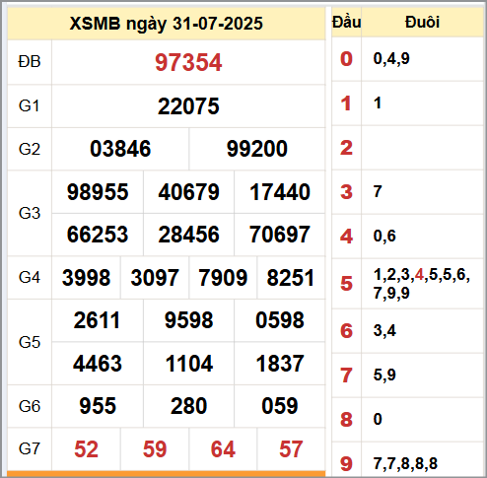This screenshot has height=478, width=487.
Task: Click the G2 row label
Action: (x=30, y=149)
